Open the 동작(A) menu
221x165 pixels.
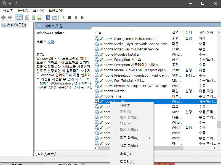click(x=23, y=11)
